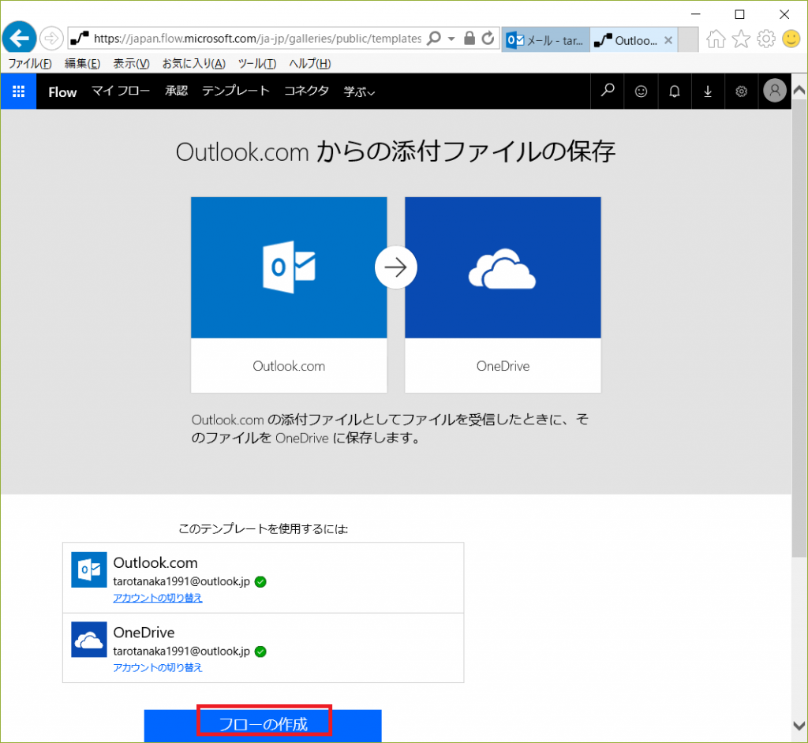Click the Flow brand link

pyautogui.click(x=62, y=92)
